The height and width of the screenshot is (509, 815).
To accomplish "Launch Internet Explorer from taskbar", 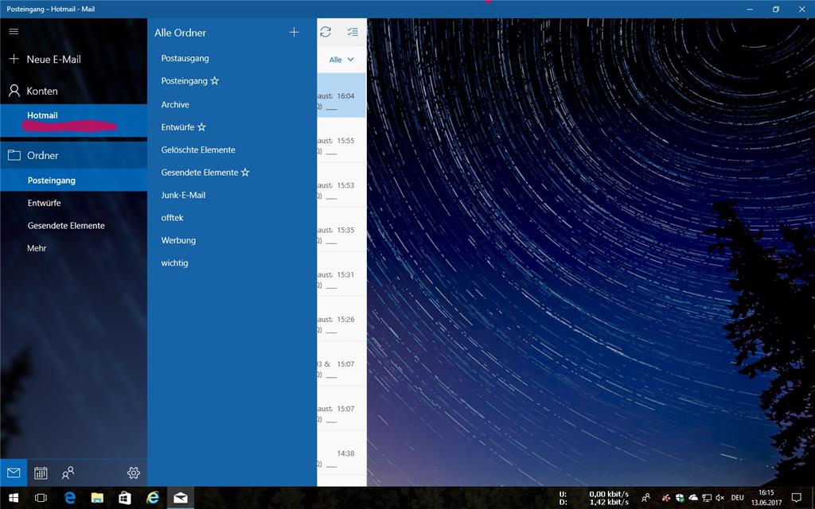I will pos(153,498).
